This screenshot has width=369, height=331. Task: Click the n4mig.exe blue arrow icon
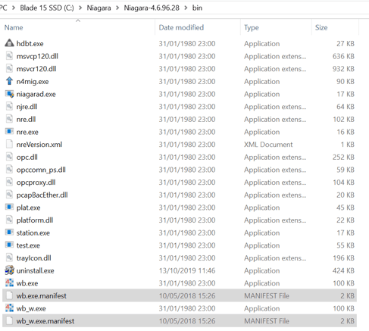9,81
